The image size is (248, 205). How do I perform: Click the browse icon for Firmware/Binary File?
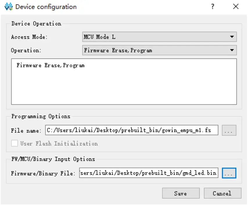229,173
